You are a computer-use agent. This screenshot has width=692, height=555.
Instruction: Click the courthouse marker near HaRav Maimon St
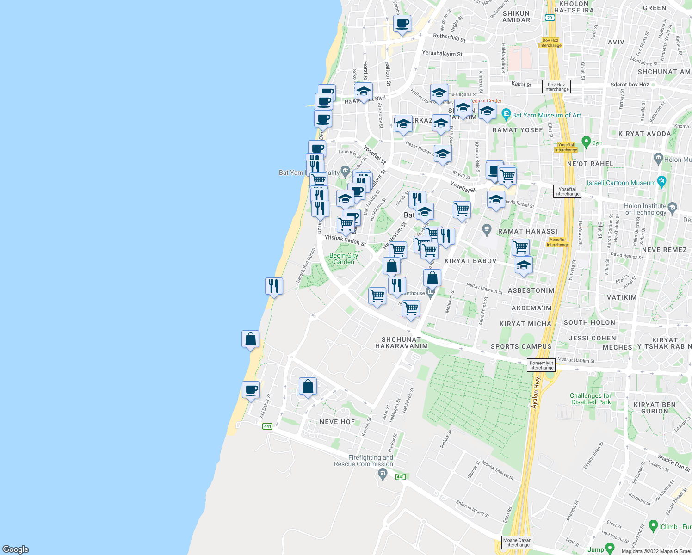[429, 293]
